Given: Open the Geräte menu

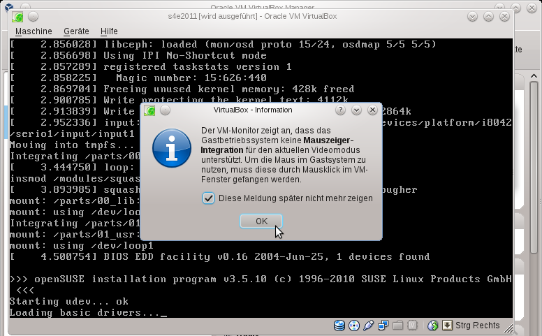Looking at the screenshot, I should pos(76,31).
